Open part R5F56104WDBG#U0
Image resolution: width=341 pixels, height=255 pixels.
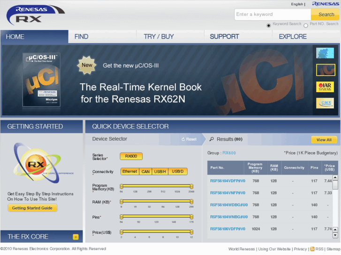(x=229, y=205)
